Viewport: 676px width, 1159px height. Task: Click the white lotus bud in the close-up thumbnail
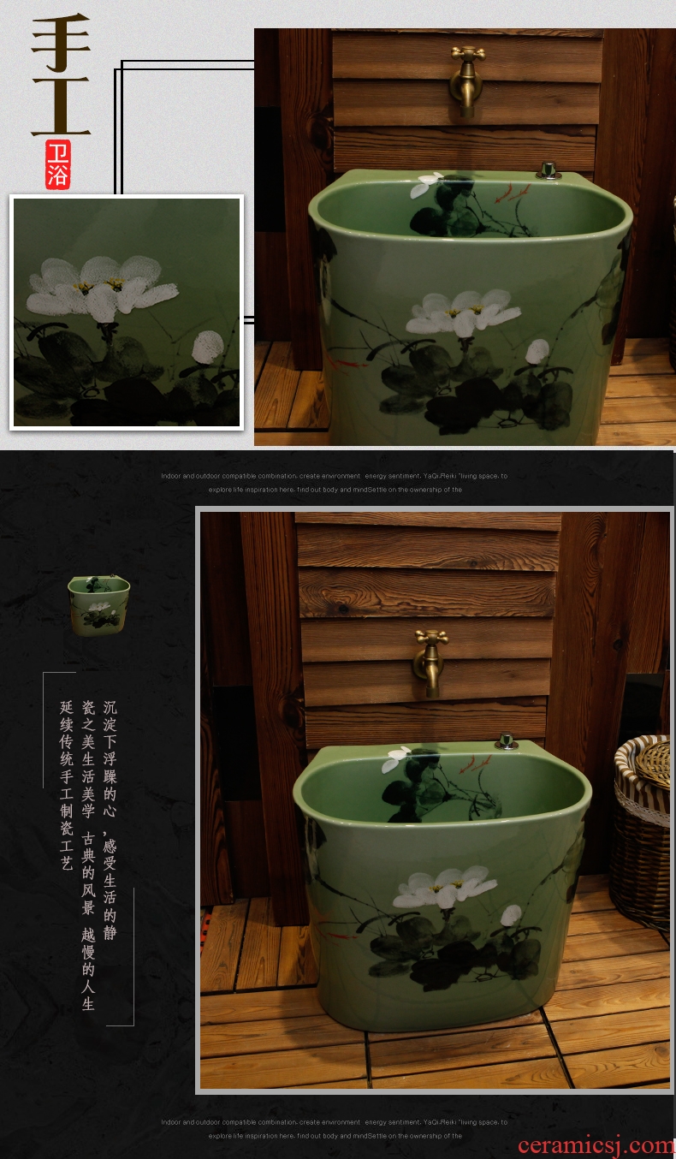click(x=207, y=347)
